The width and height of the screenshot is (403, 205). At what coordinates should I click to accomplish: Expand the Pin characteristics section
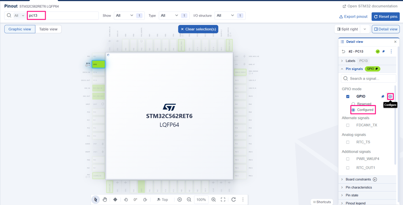pos(342,187)
